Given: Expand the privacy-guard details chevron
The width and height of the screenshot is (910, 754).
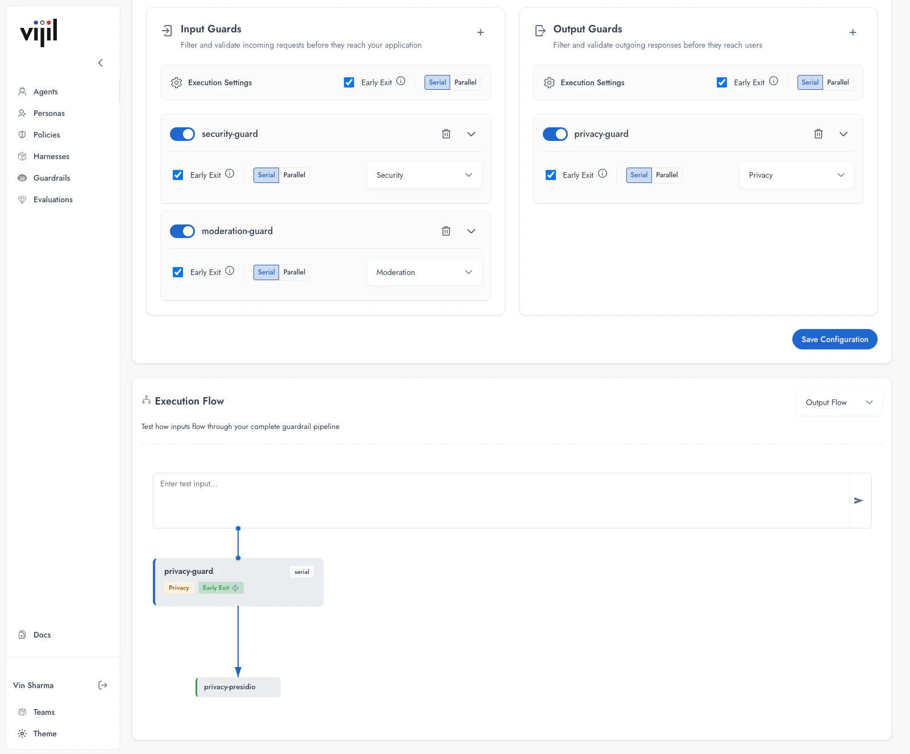Looking at the screenshot, I should (843, 134).
